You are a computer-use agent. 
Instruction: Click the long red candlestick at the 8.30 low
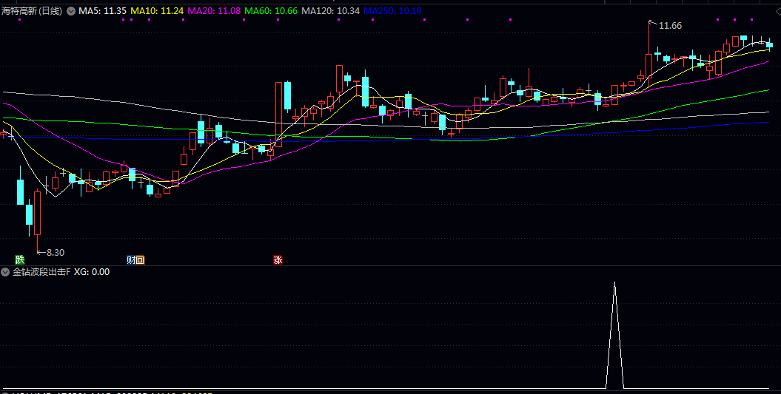[x=37, y=213]
